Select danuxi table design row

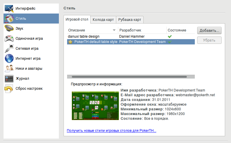pos(131,36)
